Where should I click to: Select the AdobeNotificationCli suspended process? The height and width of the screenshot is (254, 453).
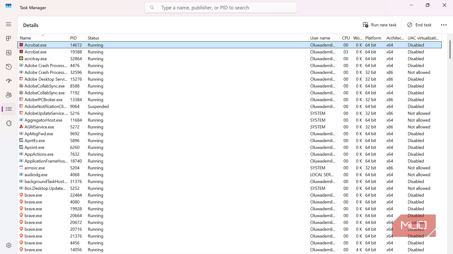pyautogui.click(x=230, y=106)
